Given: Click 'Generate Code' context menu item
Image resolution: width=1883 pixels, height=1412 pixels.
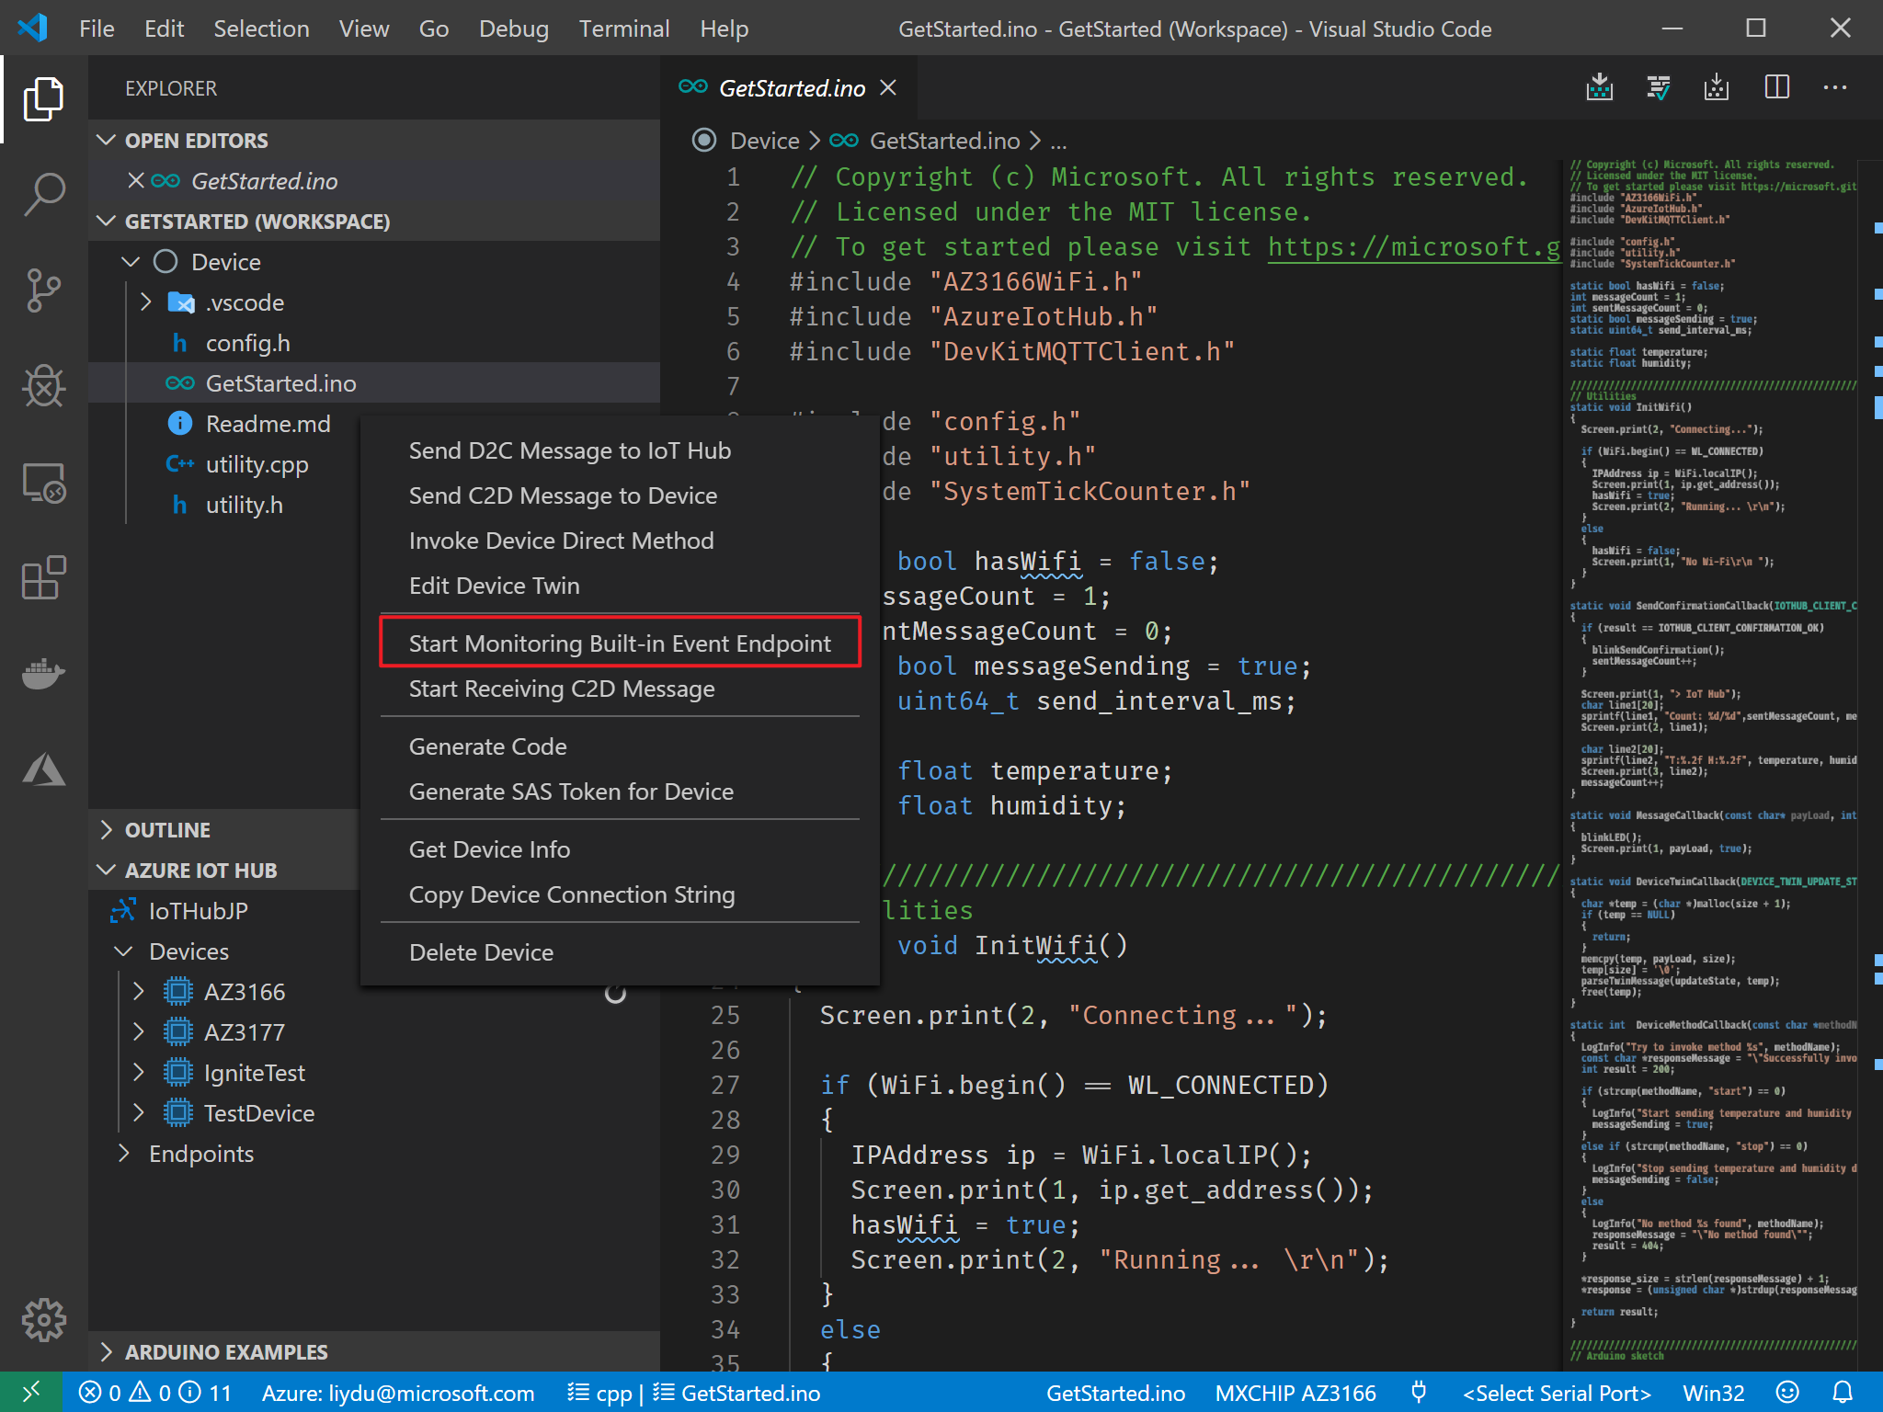Looking at the screenshot, I should point(488,746).
